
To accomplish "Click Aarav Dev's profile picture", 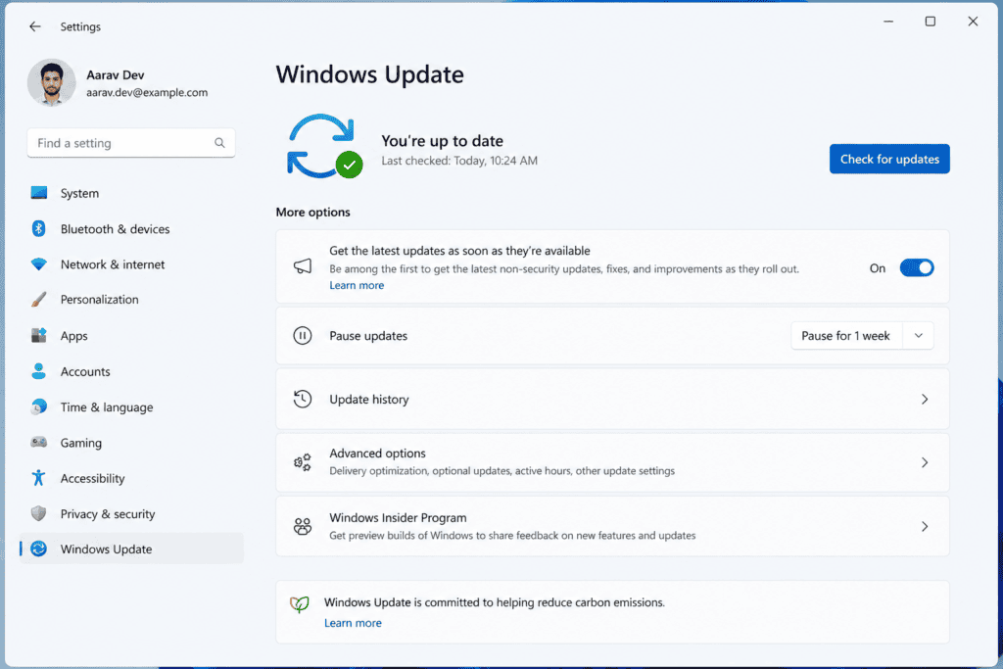I will click(51, 82).
